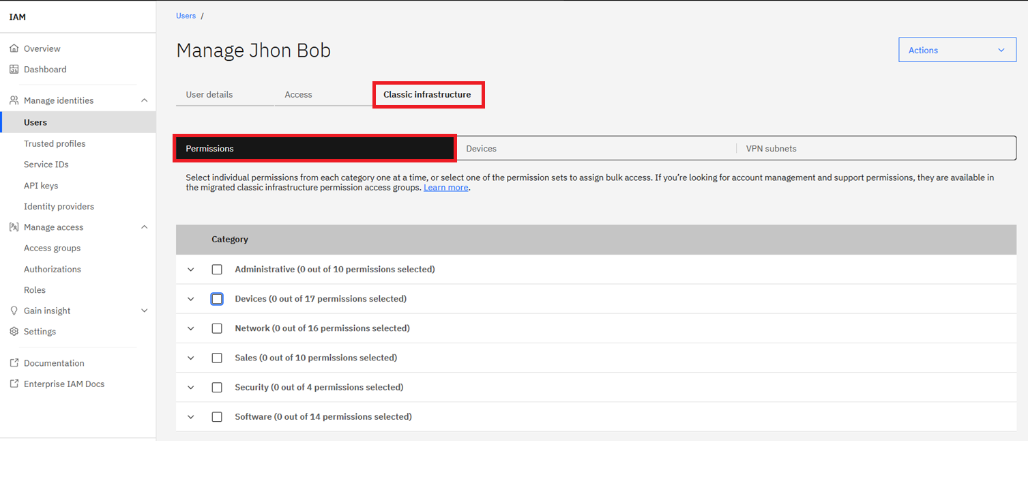This screenshot has width=1028, height=486.
Task: Click the Enterprise IAM Docs external-link icon
Action: (x=14, y=384)
